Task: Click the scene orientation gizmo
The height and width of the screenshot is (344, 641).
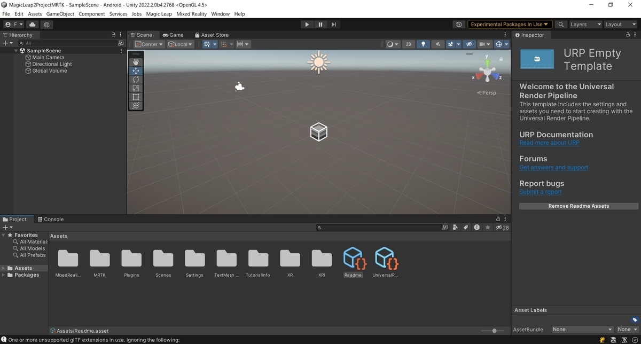Action: 487,72
